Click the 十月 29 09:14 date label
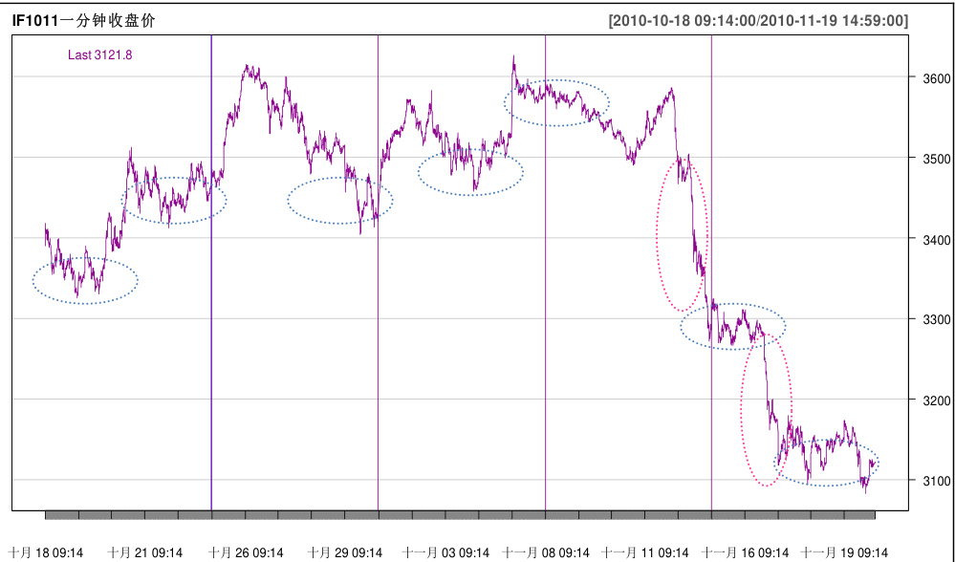The image size is (955, 562). (x=346, y=552)
